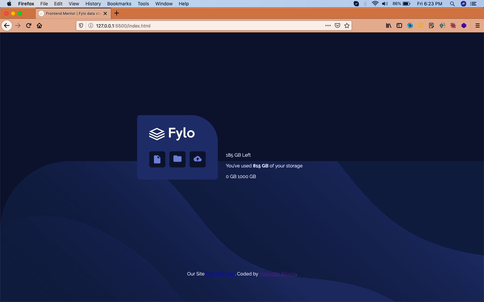
Task: Open the volume control in menu bar
Action: (385, 4)
